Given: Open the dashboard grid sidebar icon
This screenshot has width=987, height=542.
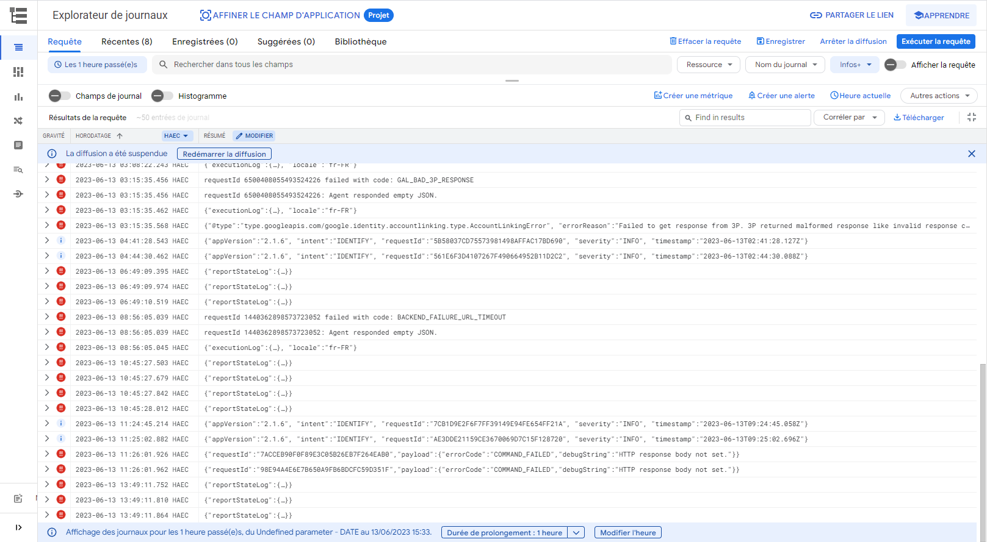Looking at the screenshot, I should point(18,72).
